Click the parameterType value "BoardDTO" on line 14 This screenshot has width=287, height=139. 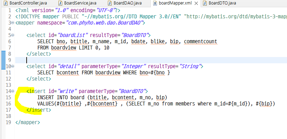(x=132, y=91)
